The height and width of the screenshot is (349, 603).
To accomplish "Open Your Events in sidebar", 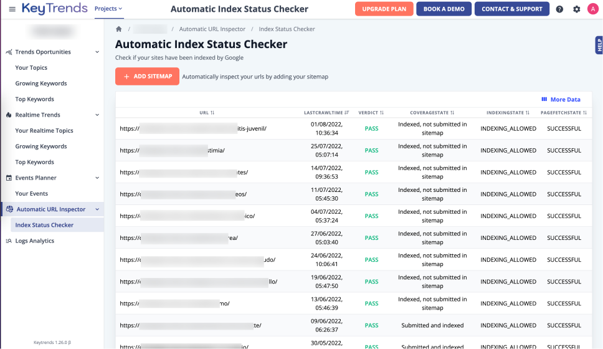I will click(32, 194).
